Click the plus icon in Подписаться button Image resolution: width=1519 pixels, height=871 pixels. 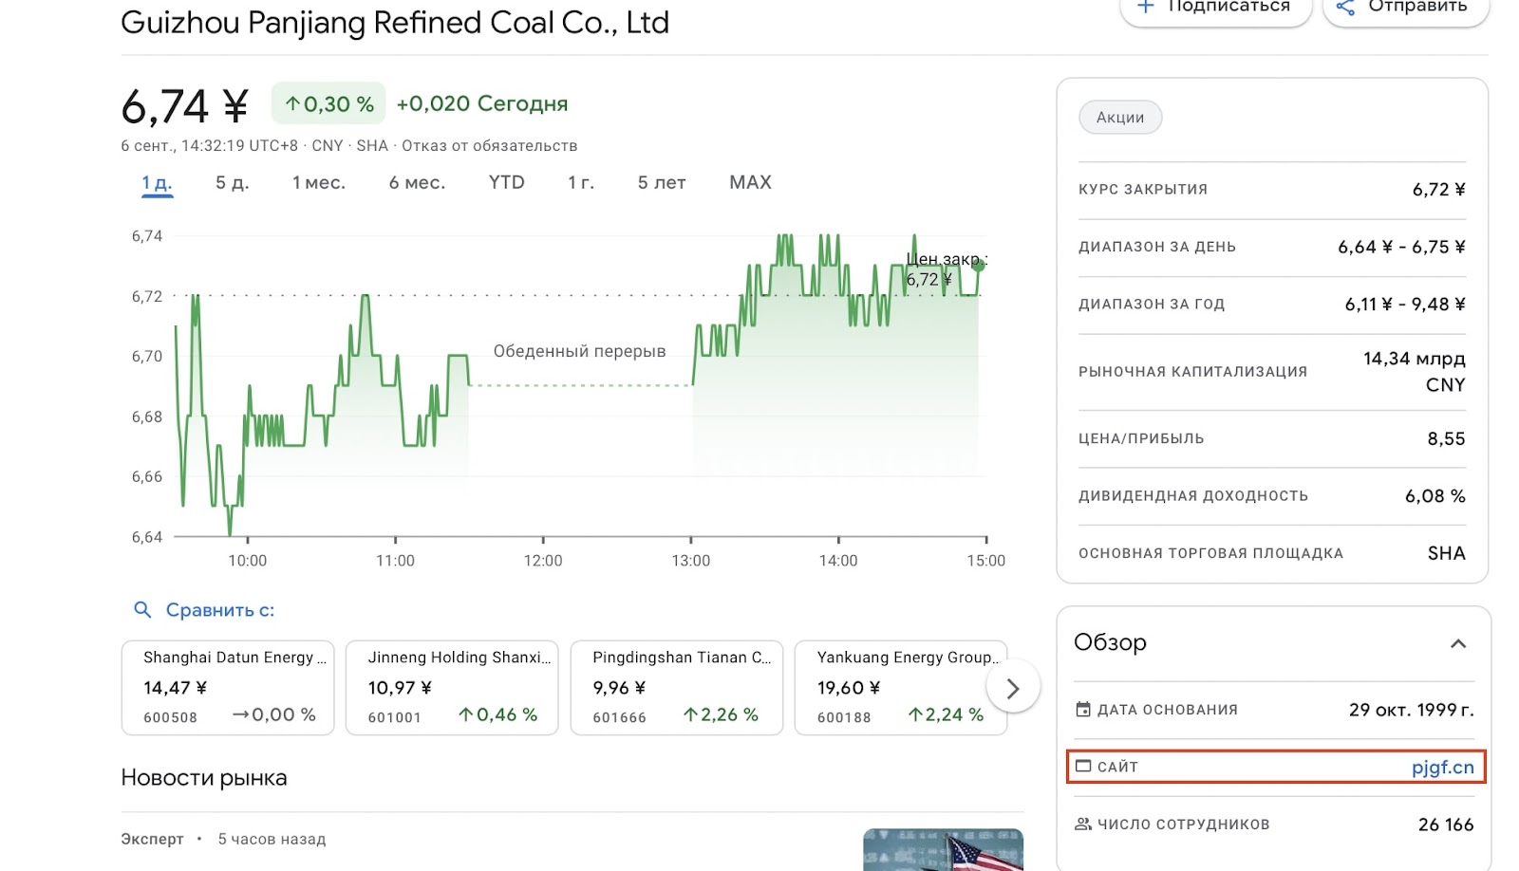tap(1146, 7)
